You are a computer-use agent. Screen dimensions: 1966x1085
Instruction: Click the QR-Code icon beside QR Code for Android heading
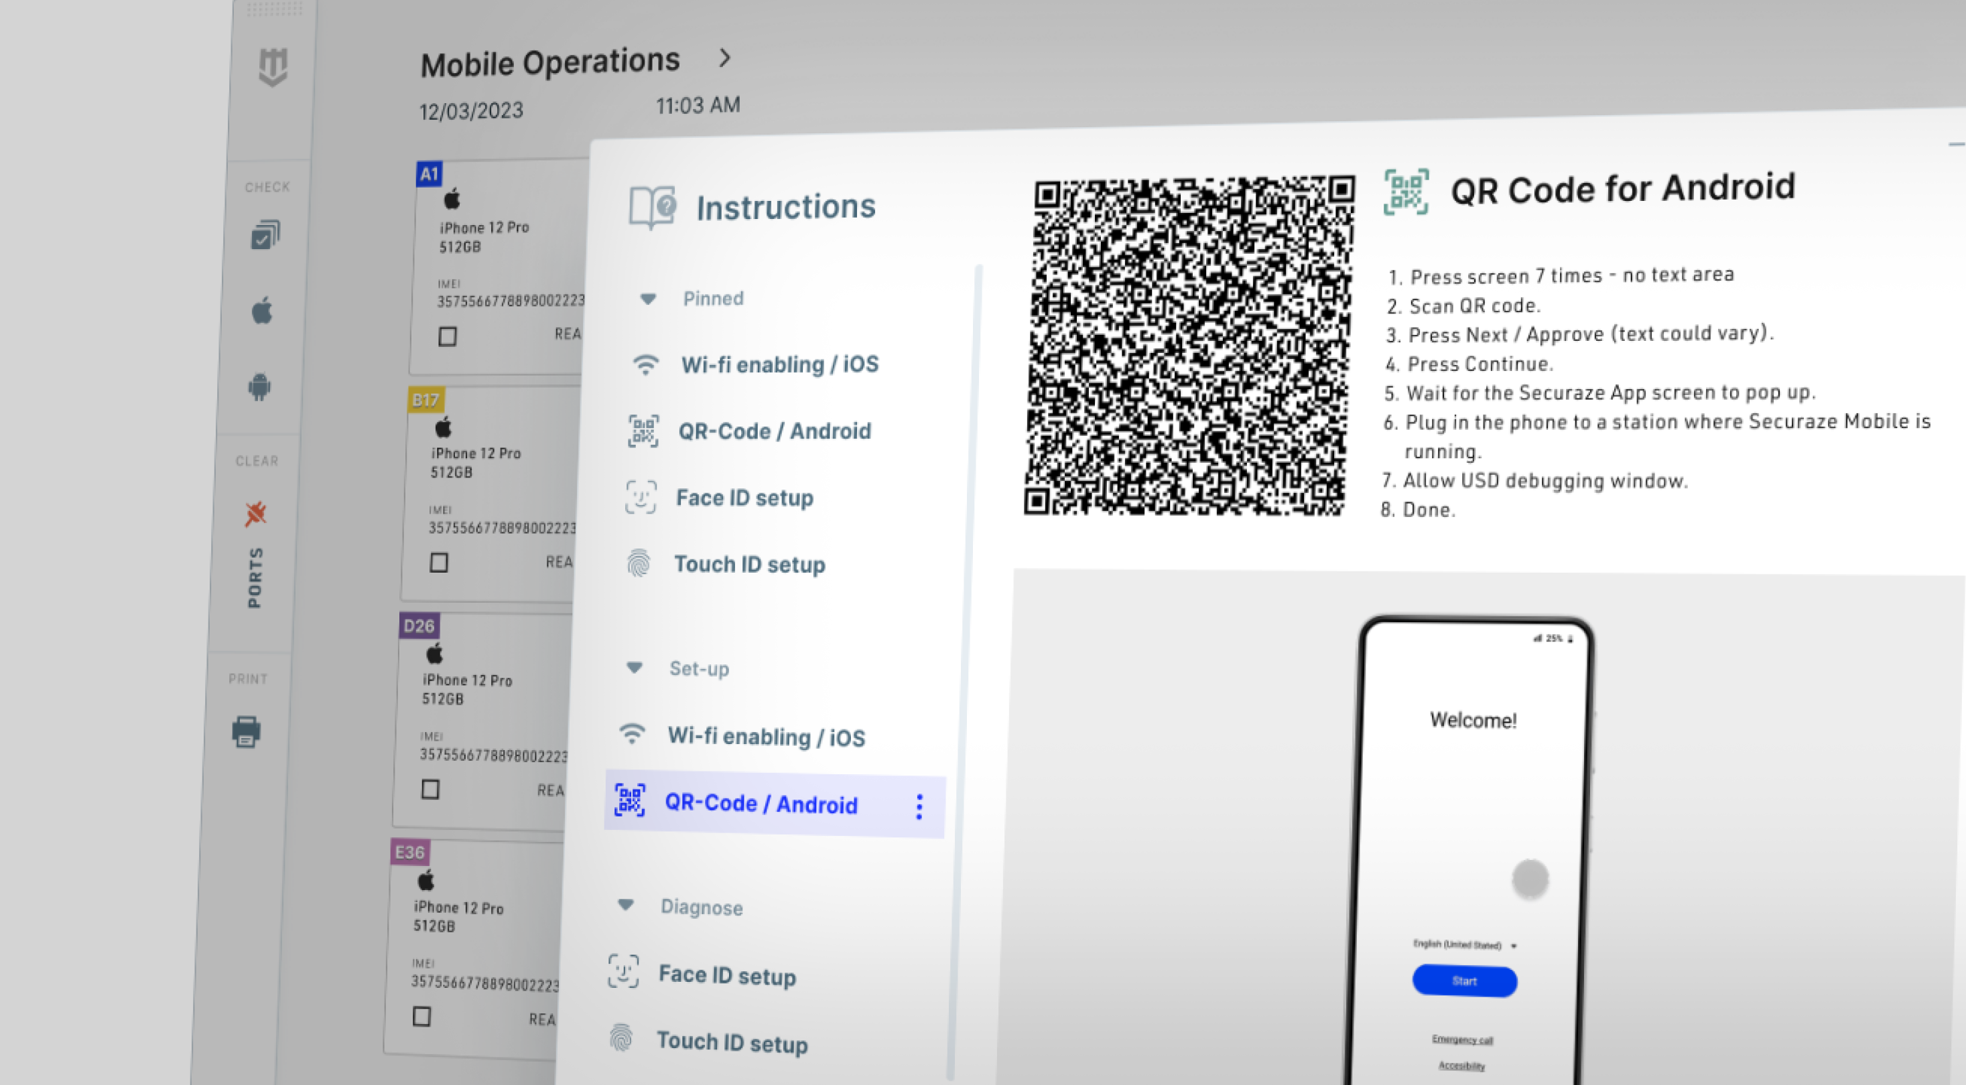pos(1406,192)
